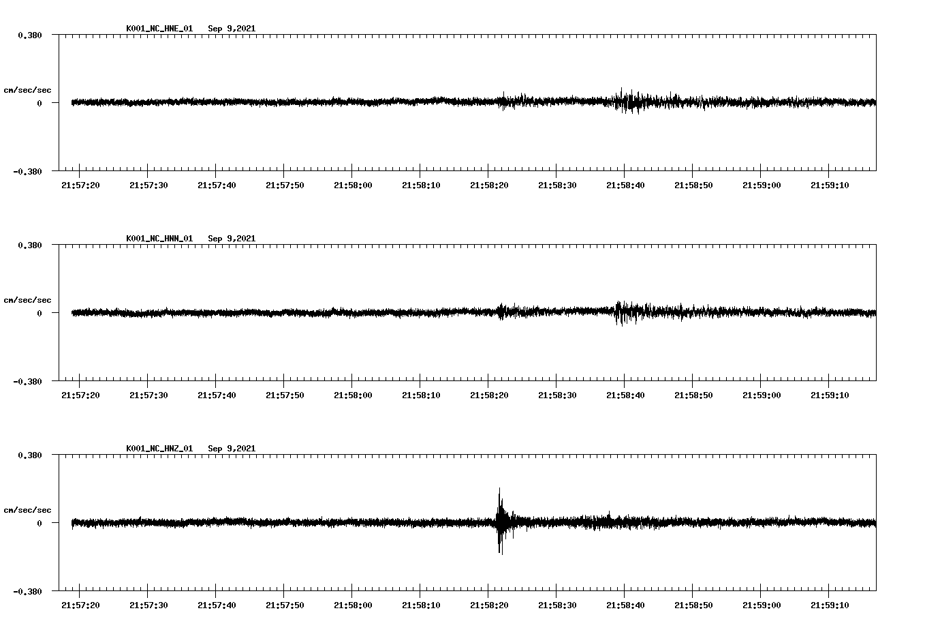The width and height of the screenshot is (925, 630).
Task: Click the zero axis label on HNN plot
Action: click(40, 313)
